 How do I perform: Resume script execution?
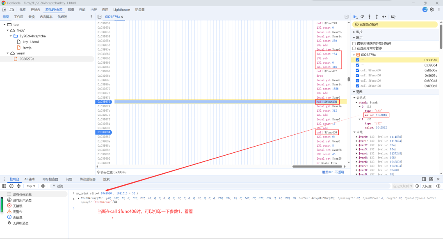coord(355,17)
